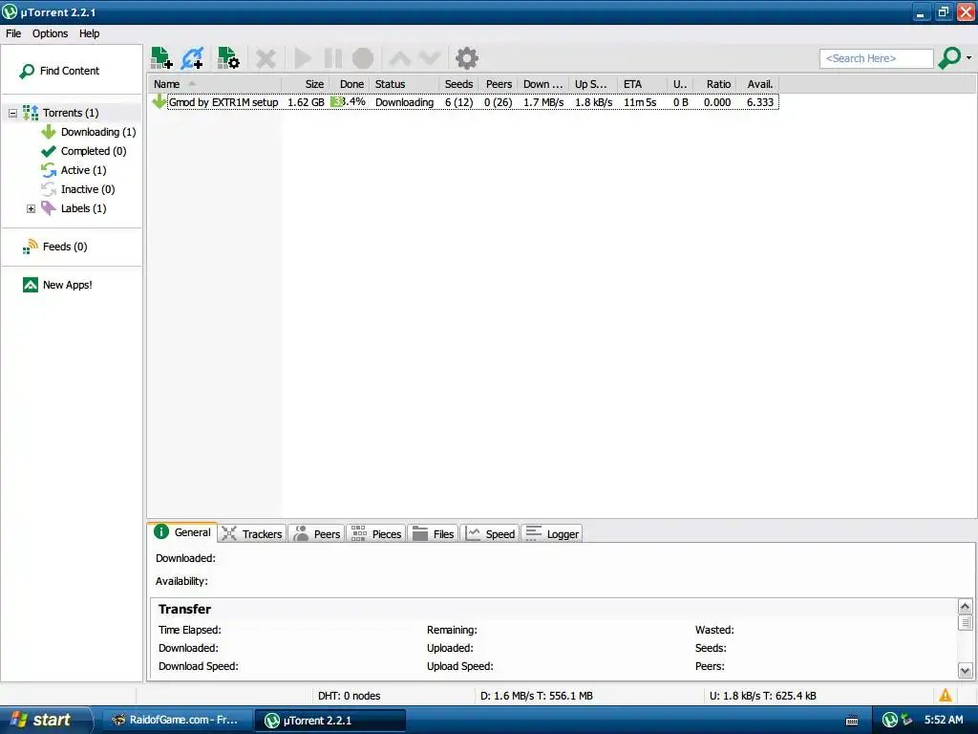Switch to the Trackers tab
The height and width of the screenshot is (734, 978).
pos(252,533)
